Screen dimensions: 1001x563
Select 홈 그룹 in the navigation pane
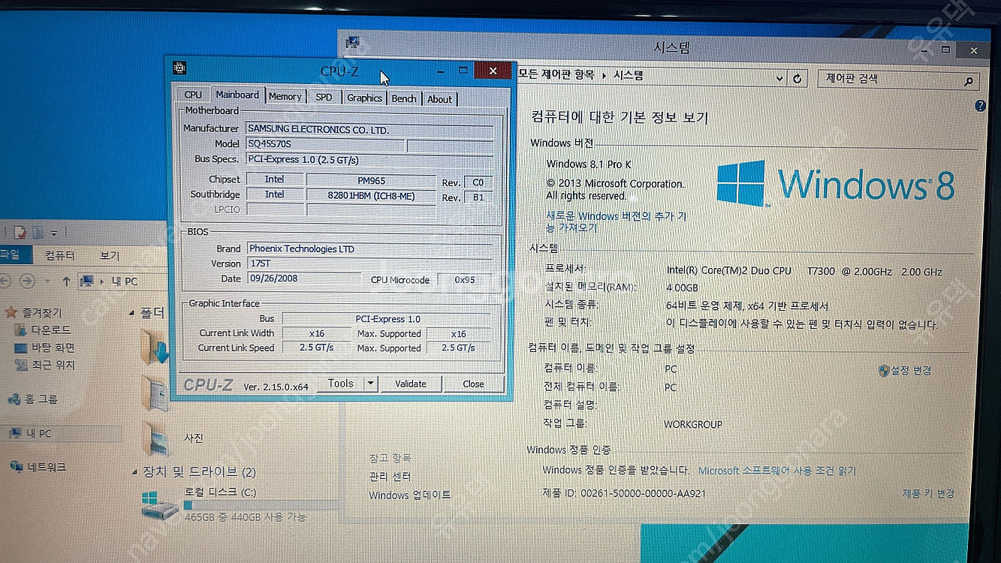coord(34,399)
